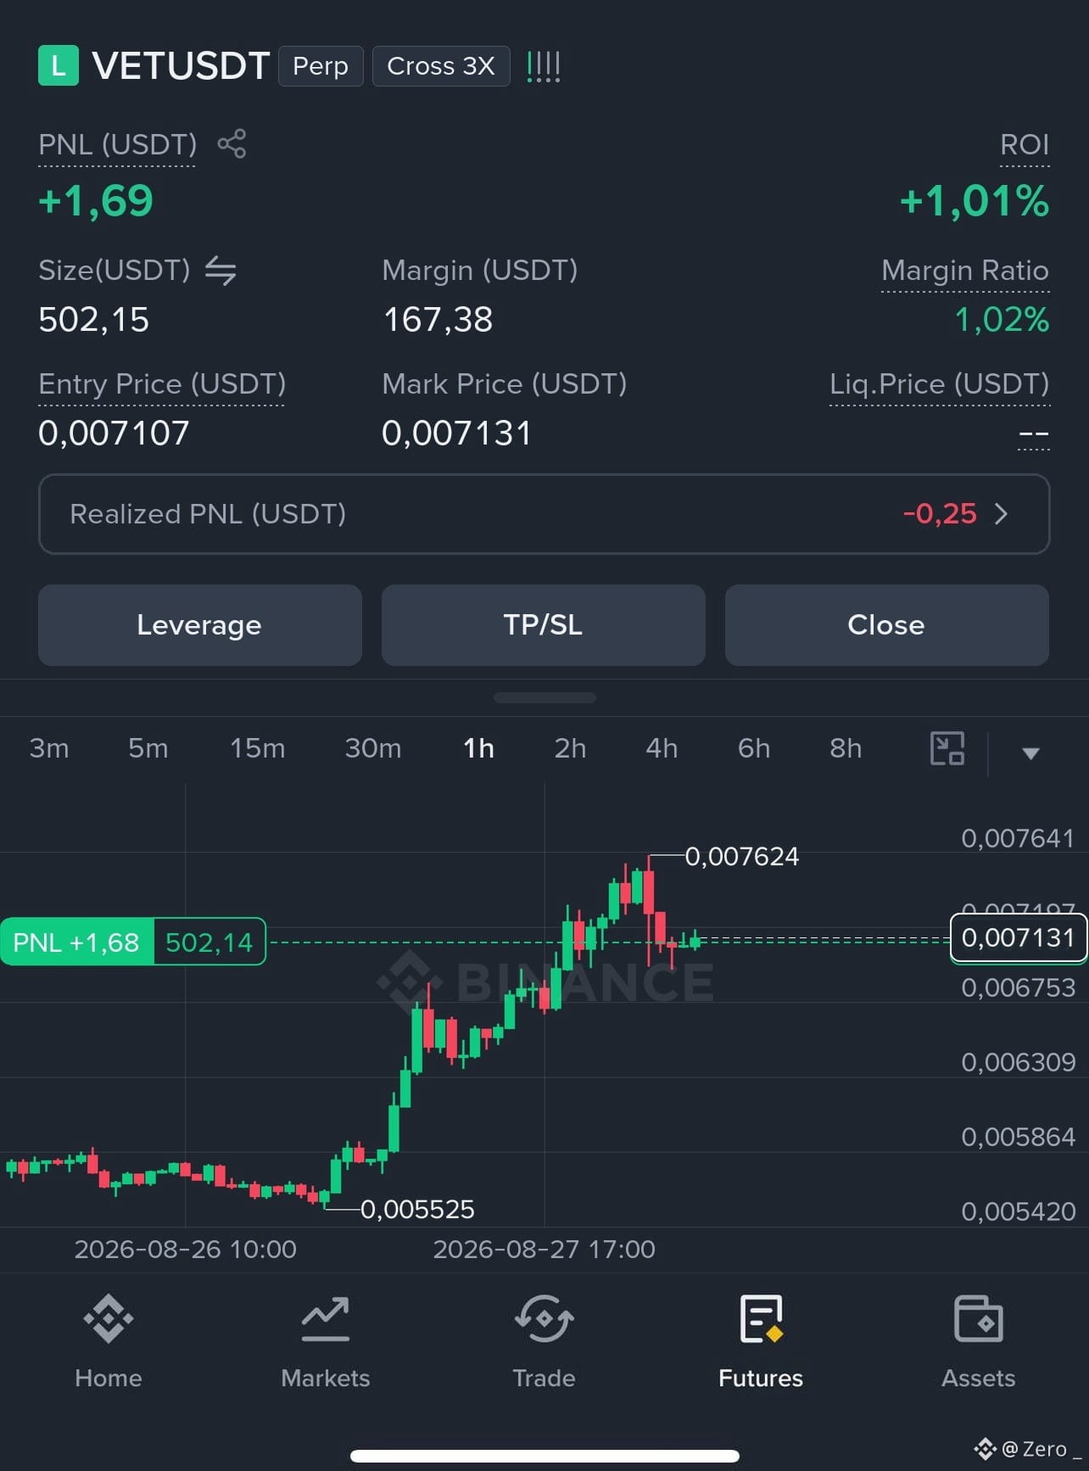
Task: Tap the PNL (USDT) label
Action: point(117,145)
